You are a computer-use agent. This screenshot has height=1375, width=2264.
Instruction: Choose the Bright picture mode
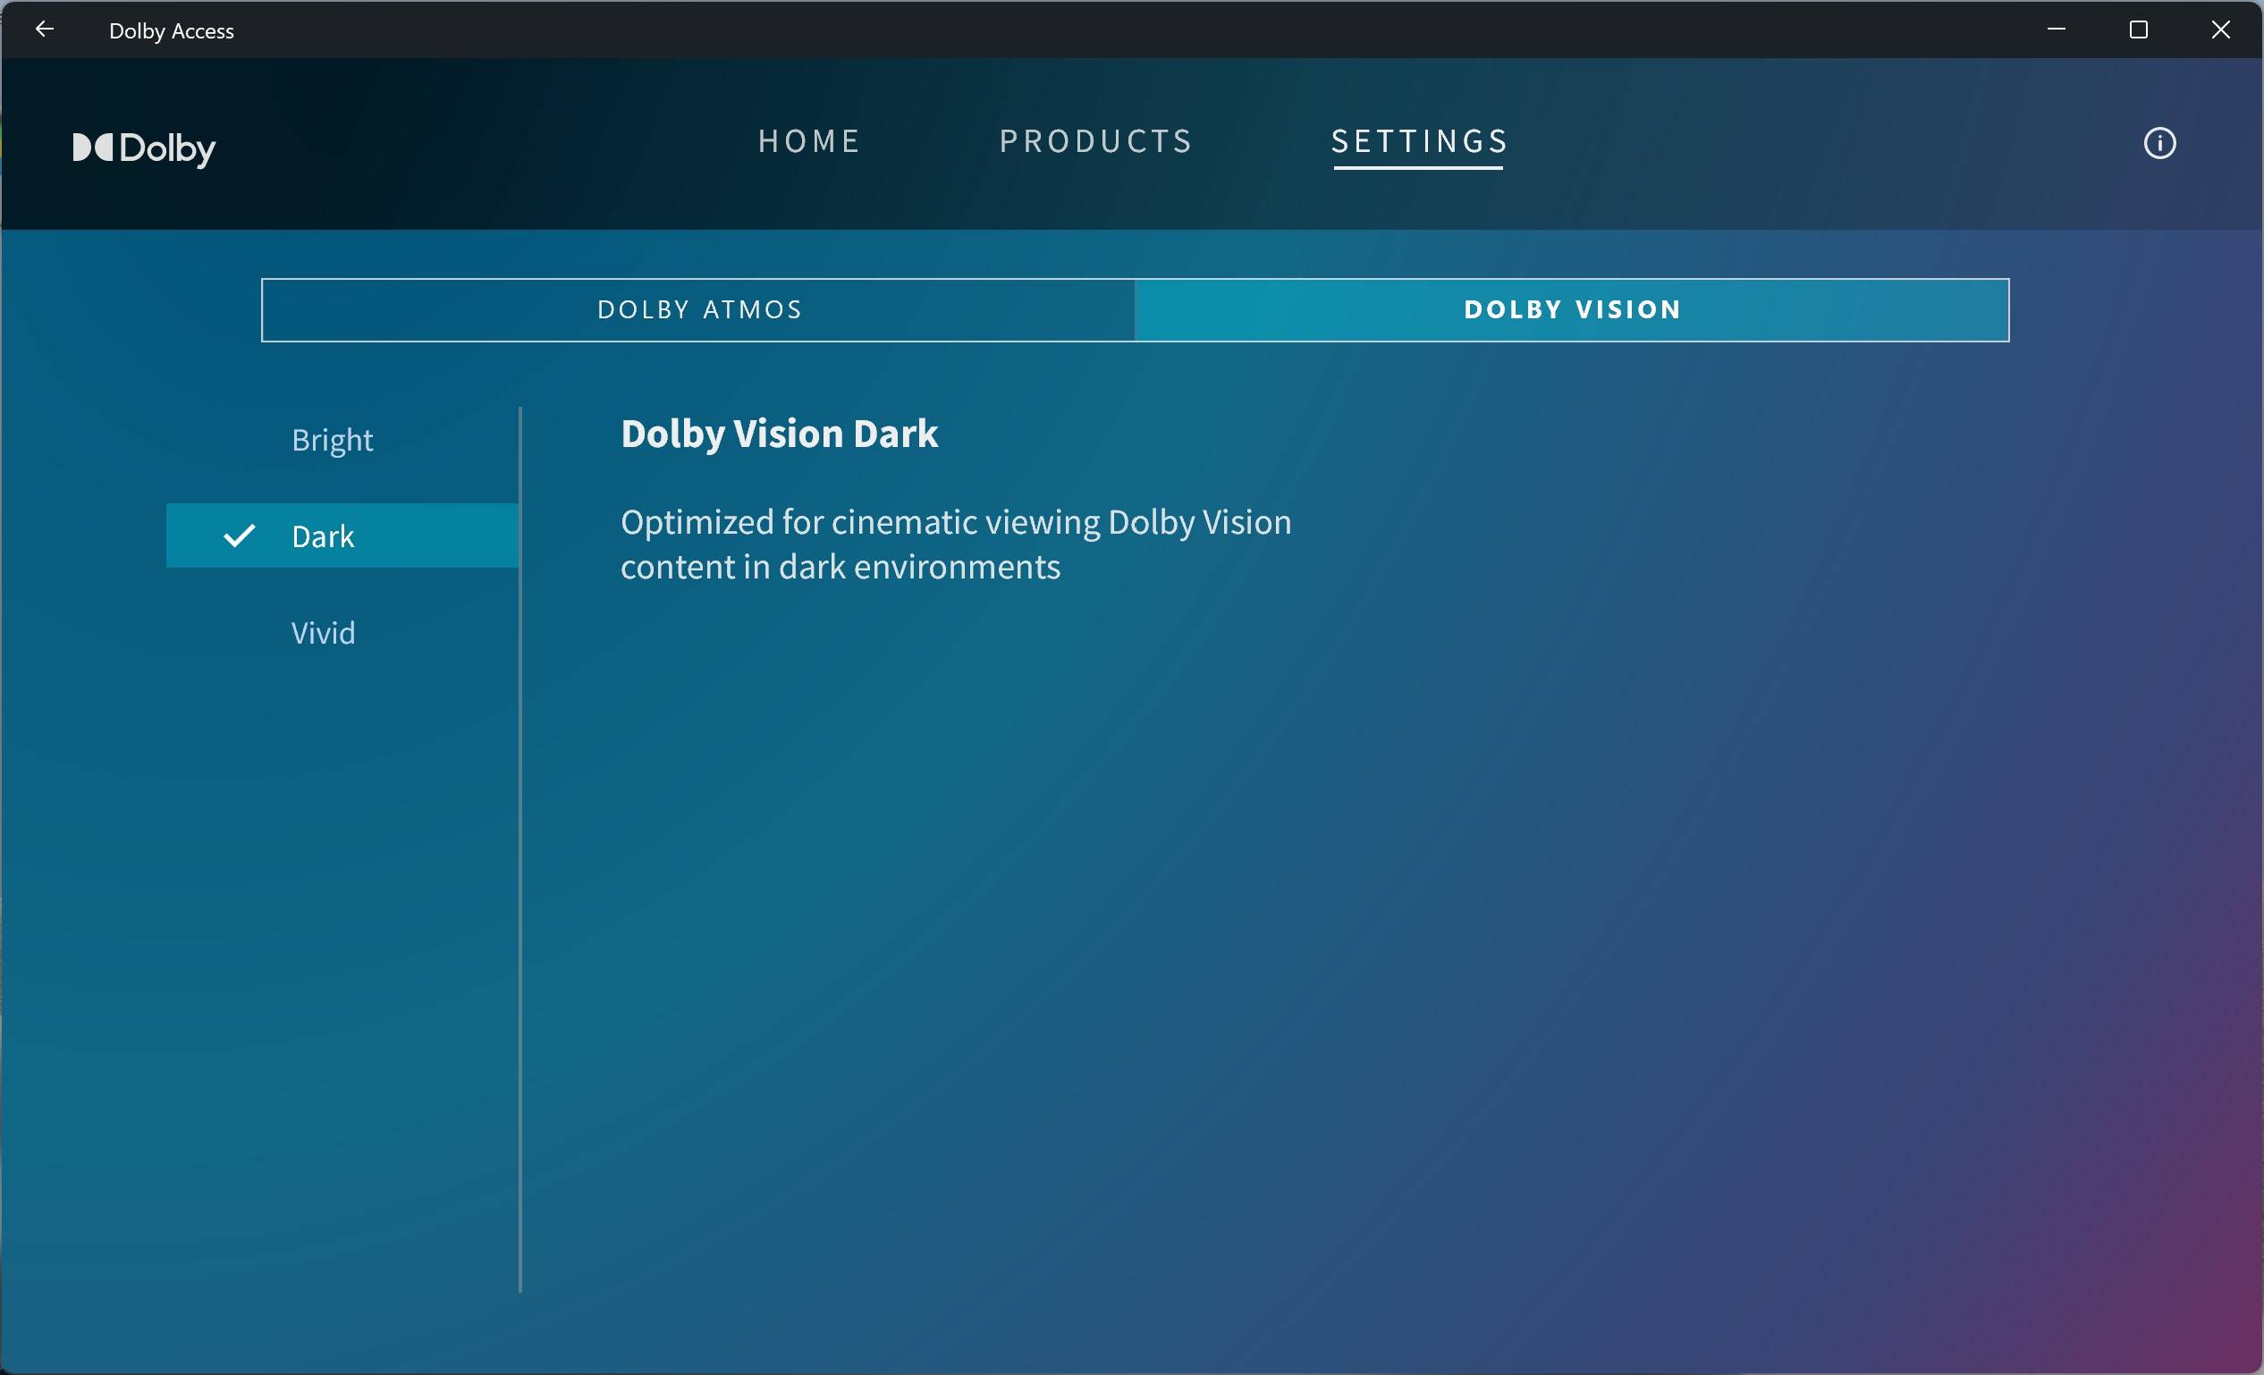[x=332, y=440]
